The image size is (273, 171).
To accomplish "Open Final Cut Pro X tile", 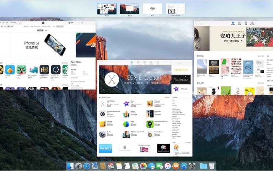I will pos(164,148).
